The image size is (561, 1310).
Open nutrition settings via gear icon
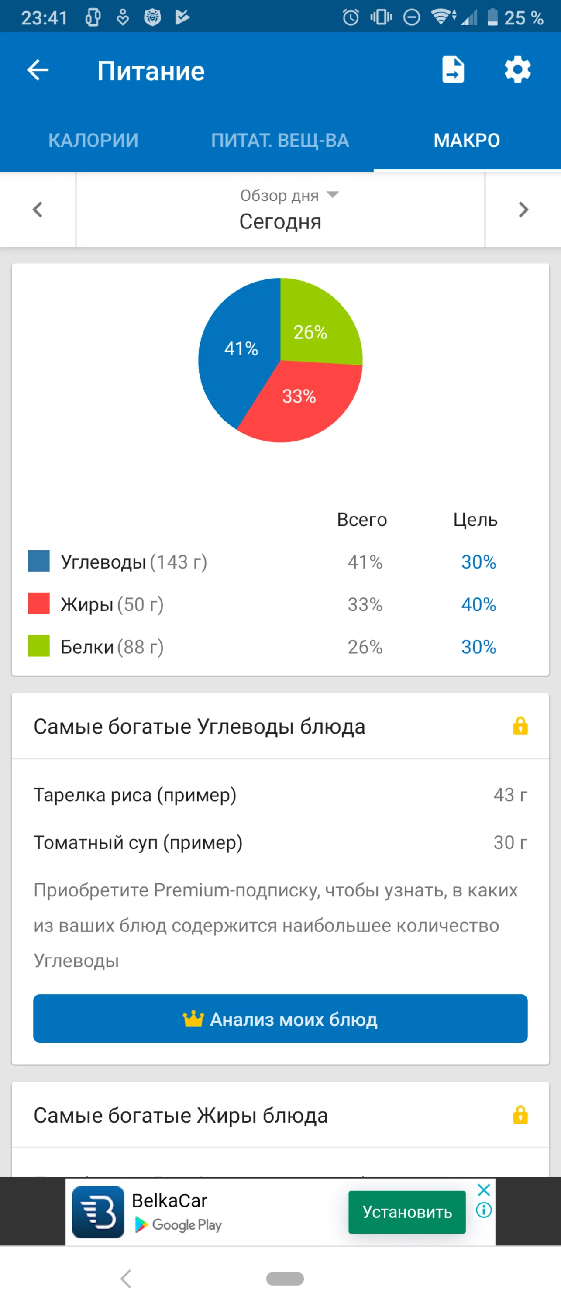[x=517, y=70]
